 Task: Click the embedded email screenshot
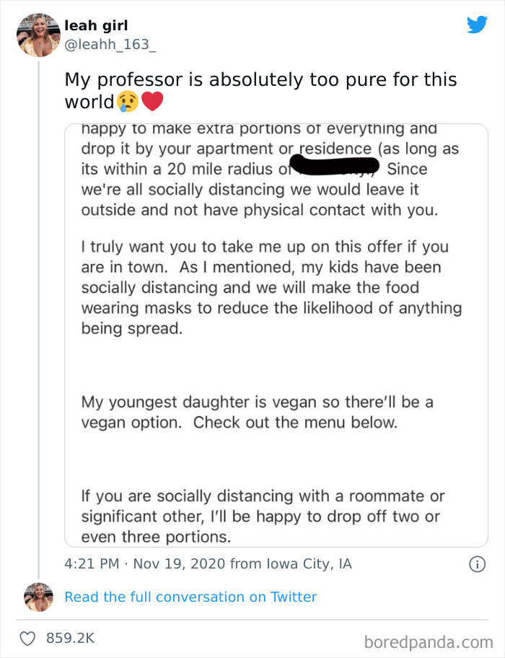(276, 332)
